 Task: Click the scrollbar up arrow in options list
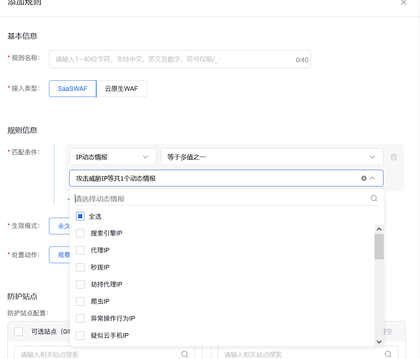pos(379,229)
